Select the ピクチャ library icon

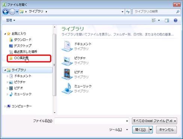(67, 61)
